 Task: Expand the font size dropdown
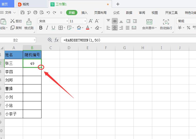(85, 21)
